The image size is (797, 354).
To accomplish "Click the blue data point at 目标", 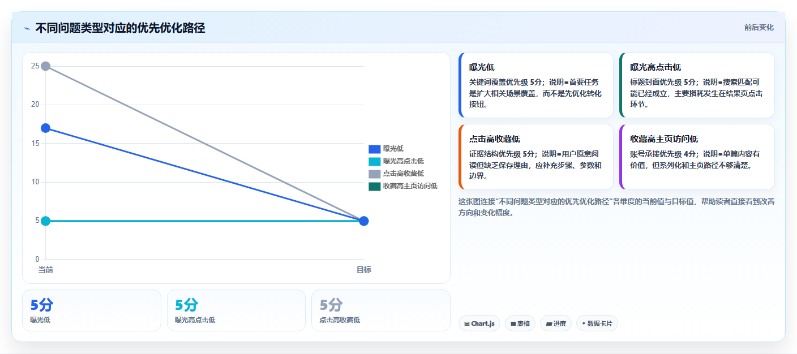I will [364, 221].
